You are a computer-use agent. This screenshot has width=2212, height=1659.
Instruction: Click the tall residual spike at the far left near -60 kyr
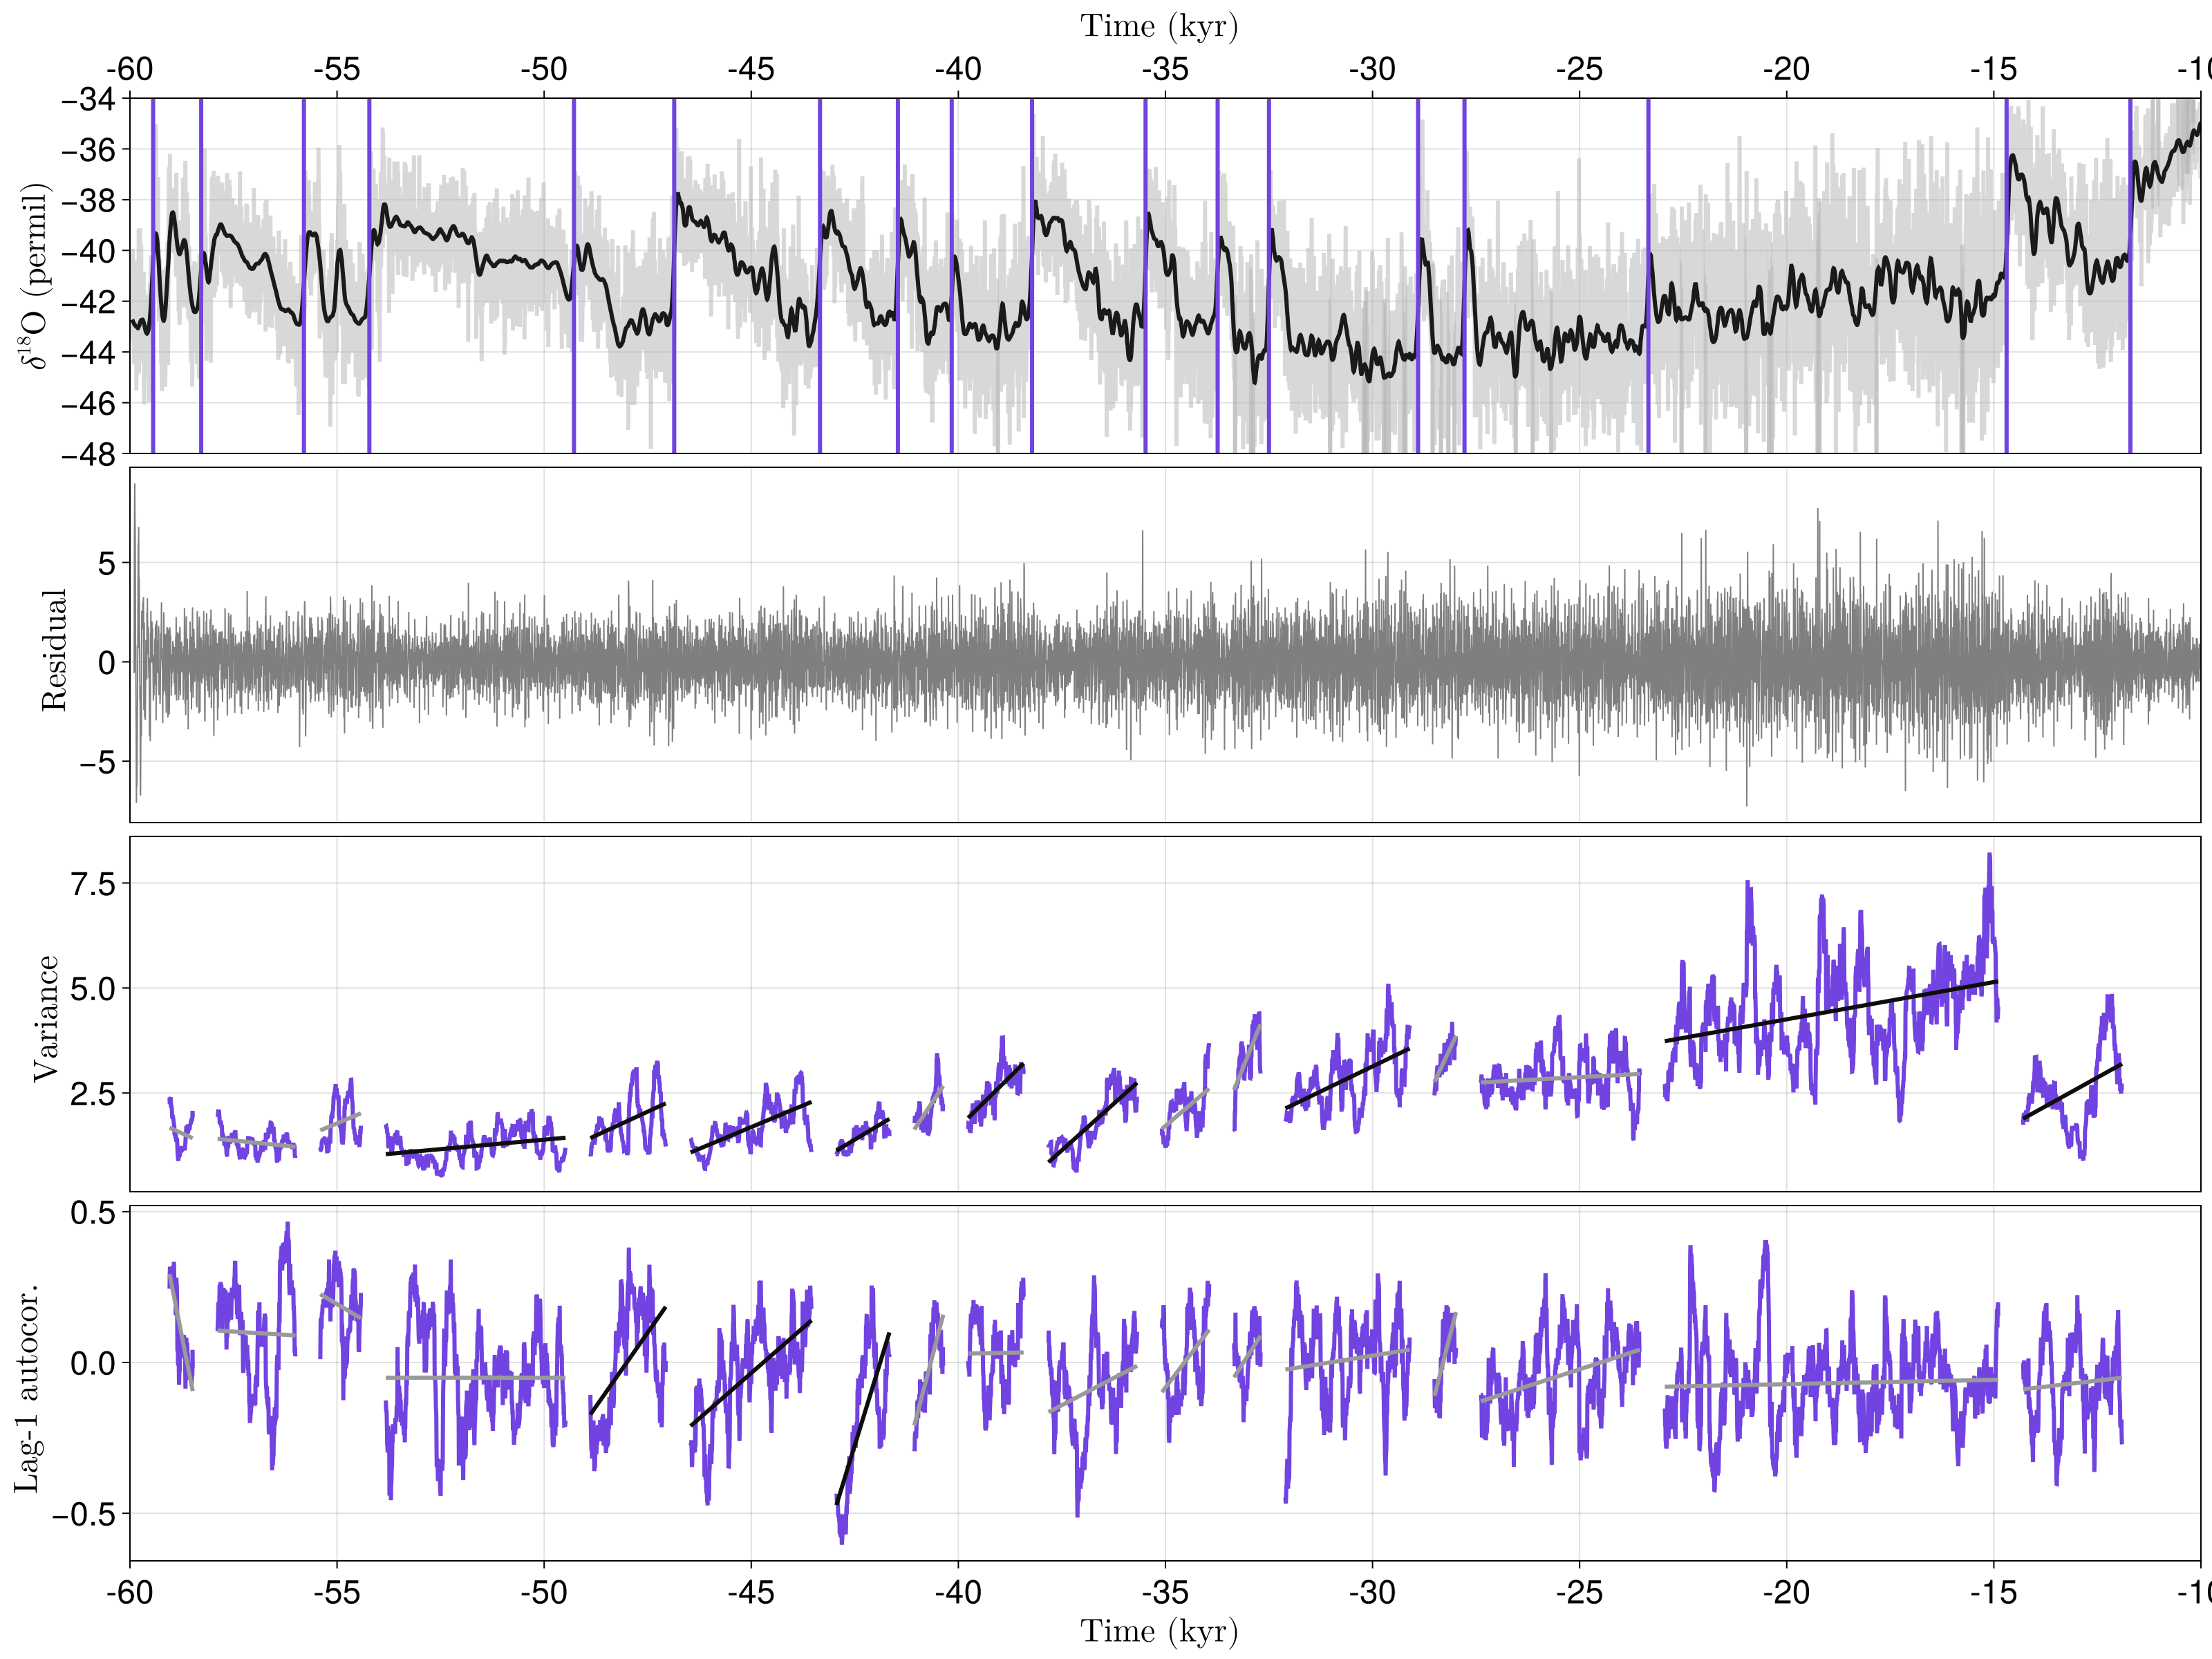[x=135, y=643]
